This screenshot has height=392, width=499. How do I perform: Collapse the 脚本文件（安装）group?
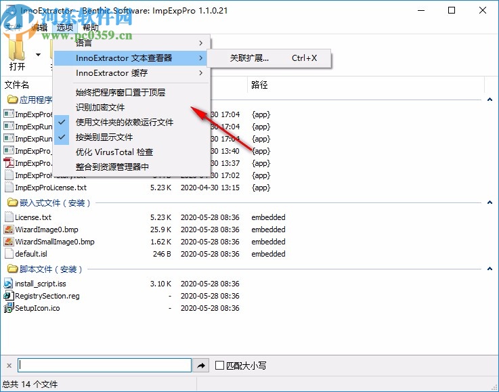(x=490, y=269)
